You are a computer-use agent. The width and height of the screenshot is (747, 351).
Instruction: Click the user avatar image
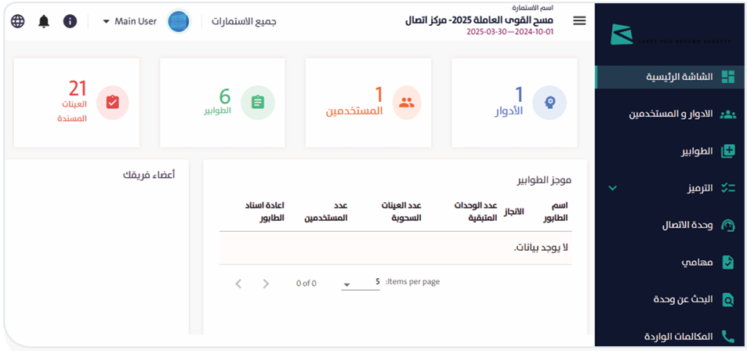179,21
